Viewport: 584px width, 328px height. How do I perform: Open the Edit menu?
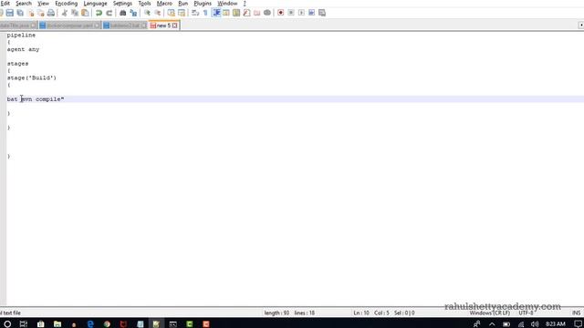click(5, 4)
